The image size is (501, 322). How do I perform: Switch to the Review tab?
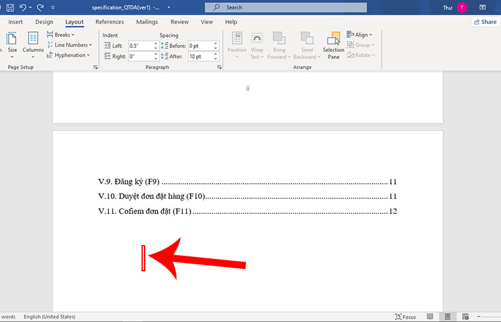coord(180,22)
